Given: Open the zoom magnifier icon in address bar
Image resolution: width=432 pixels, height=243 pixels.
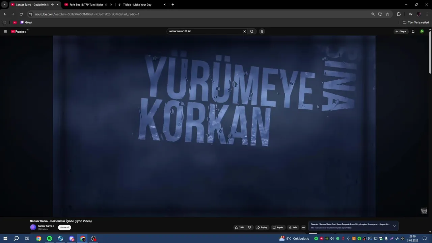Looking at the screenshot, I should [373, 14].
